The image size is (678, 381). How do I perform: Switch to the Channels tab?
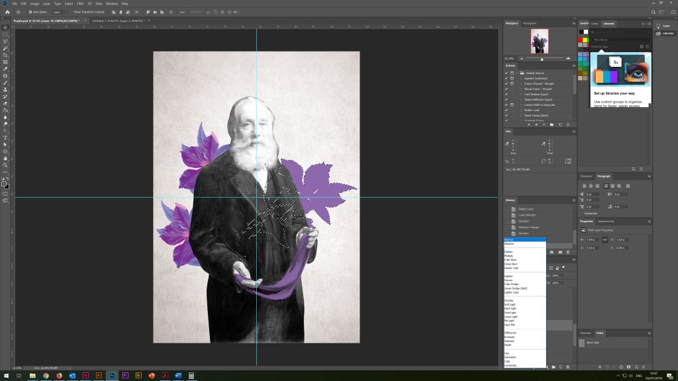pos(586,333)
